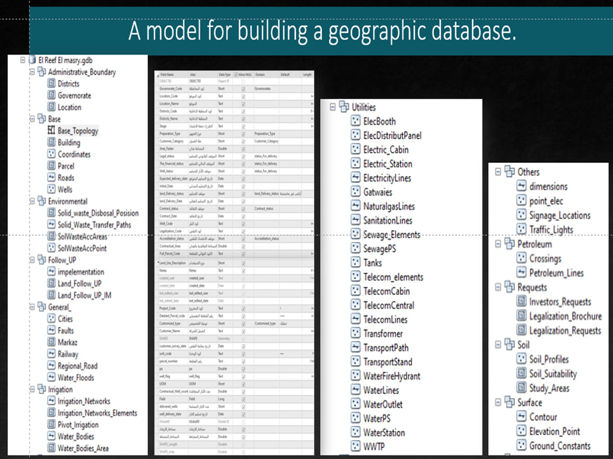This screenshot has height=459, width=613.
Task: Collapse the Surface dataset
Action: click(498, 402)
